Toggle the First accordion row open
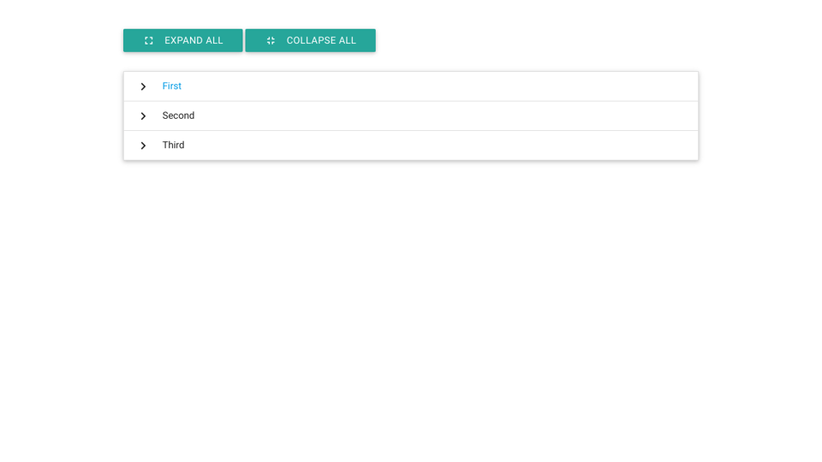The image size is (822, 462). [342, 86]
